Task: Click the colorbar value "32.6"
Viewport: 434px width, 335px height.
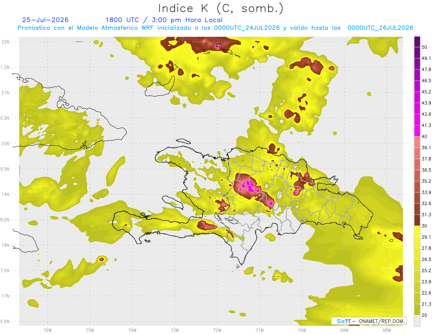Action: 426,203
